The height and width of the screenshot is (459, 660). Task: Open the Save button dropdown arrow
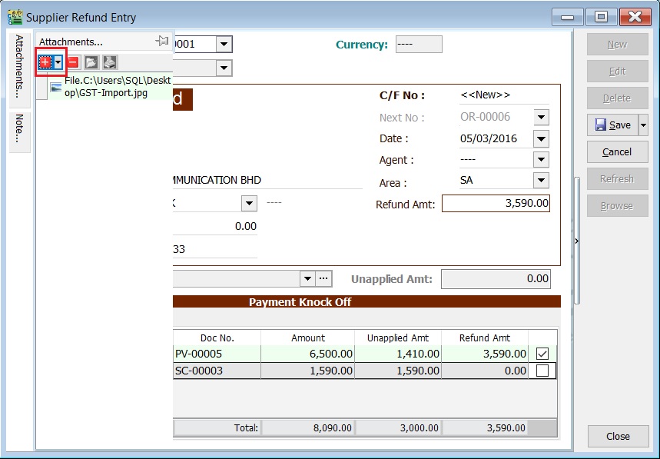(642, 125)
